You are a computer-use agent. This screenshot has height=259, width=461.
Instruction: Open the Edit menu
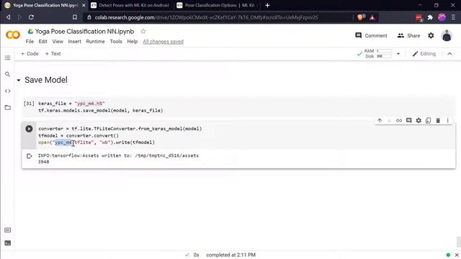43,42
